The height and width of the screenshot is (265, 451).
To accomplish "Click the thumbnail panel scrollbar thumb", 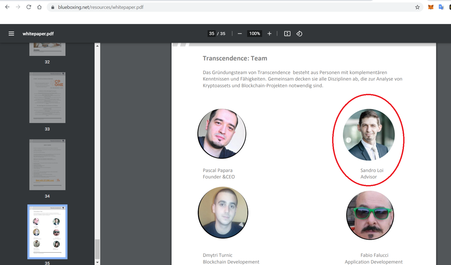I will click(97, 249).
